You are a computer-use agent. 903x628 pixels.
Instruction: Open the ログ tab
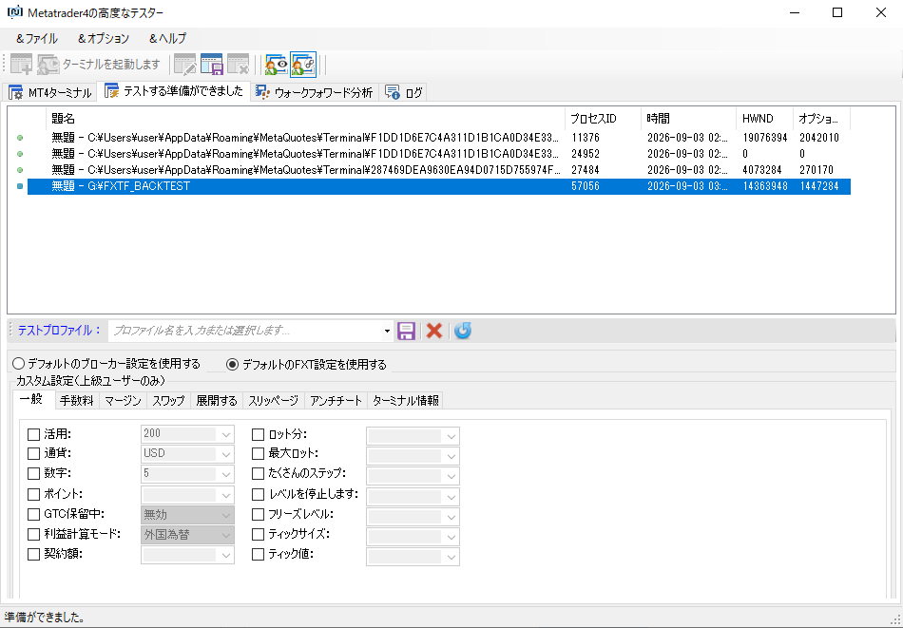(x=403, y=92)
